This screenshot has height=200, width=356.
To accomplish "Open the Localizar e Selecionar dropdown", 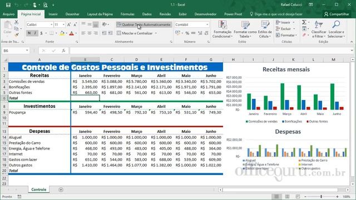I will tap(336, 29).
